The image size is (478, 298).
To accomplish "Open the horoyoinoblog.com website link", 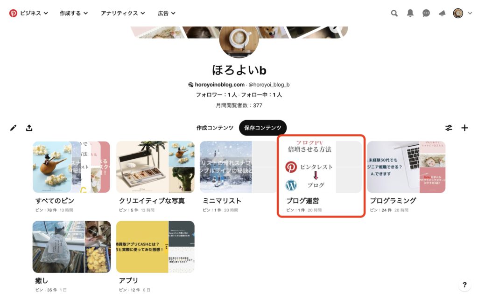I will (219, 85).
